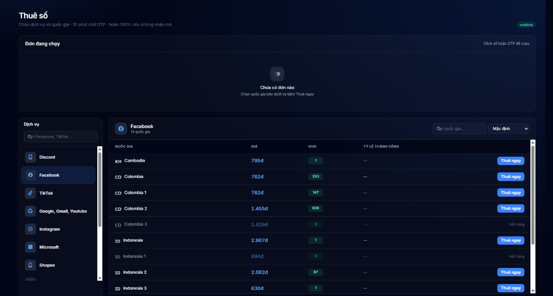Rent Colombia 1 with Thuê ngay

point(511,193)
